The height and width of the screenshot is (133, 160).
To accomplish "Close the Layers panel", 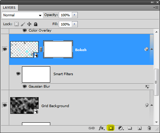I will tap(158, 2).
